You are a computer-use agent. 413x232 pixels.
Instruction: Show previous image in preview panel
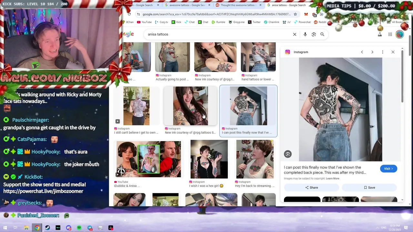pyautogui.click(x=362, y=52)
